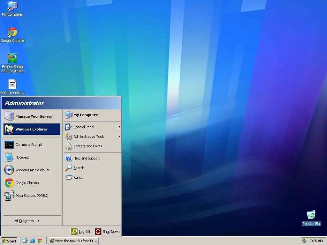Open My Computer in Start menu right pane
Screen dimensions: 327x245
click(92, 115)
